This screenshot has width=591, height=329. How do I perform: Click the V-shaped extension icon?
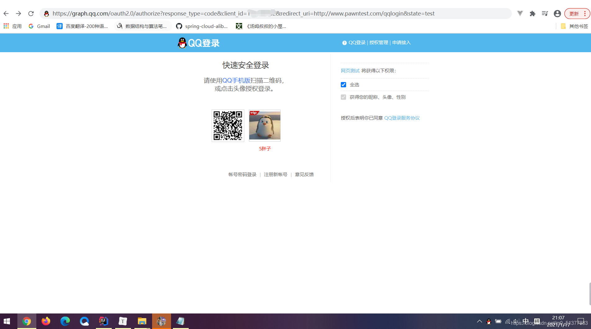(520, 13)
